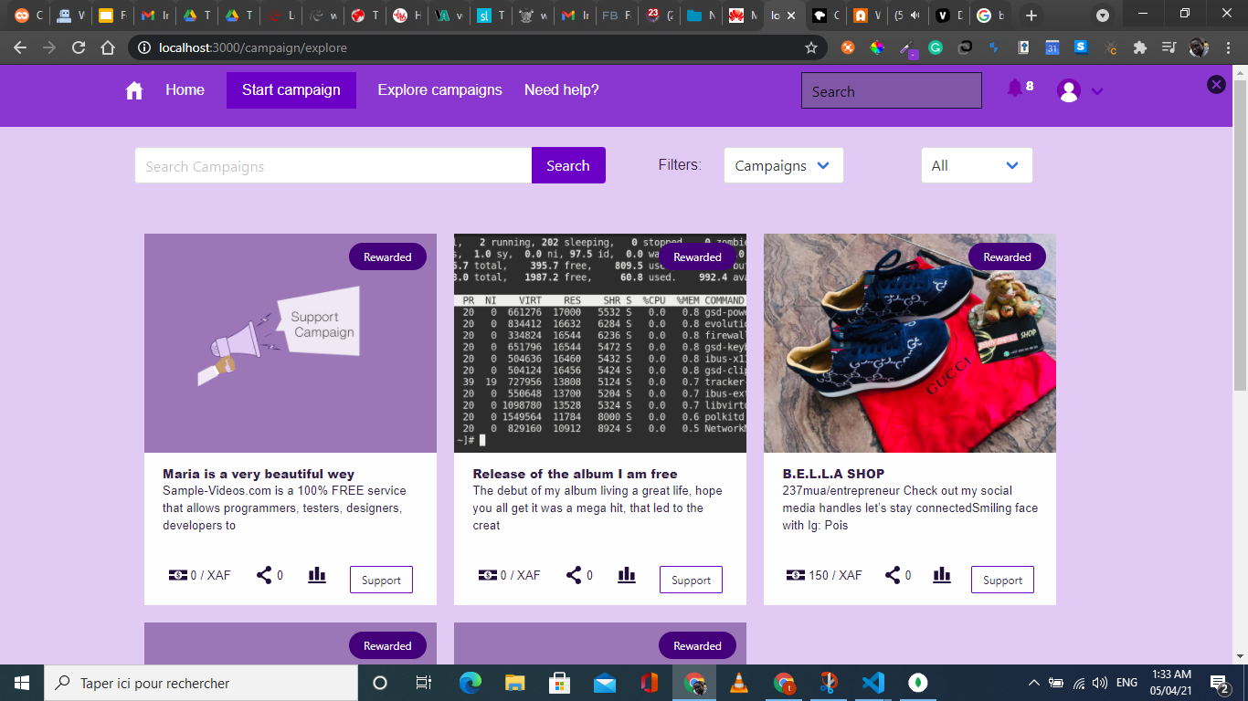Image resolution: width=1248 pixels, height=701 pixels.
Task: Click the money icon on the Maria campaign card
Action: [x=178, y=575]
